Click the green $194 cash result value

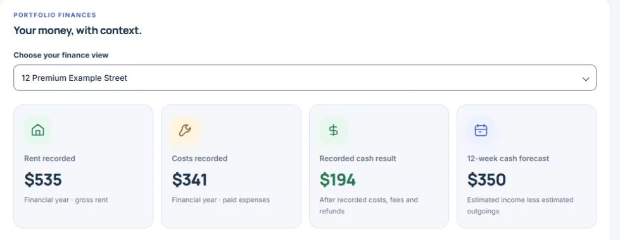click(338, 180)
